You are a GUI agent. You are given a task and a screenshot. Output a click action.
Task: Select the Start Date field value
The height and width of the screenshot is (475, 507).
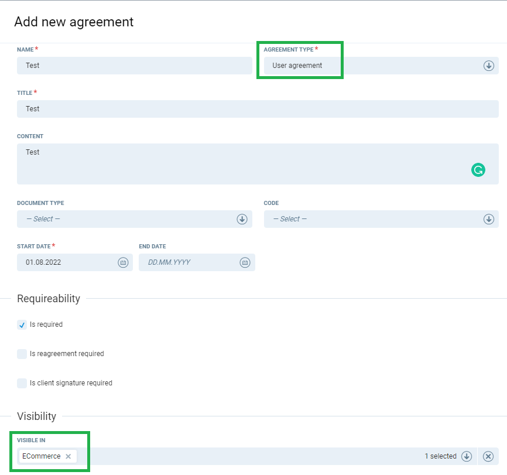pos(64,262)
